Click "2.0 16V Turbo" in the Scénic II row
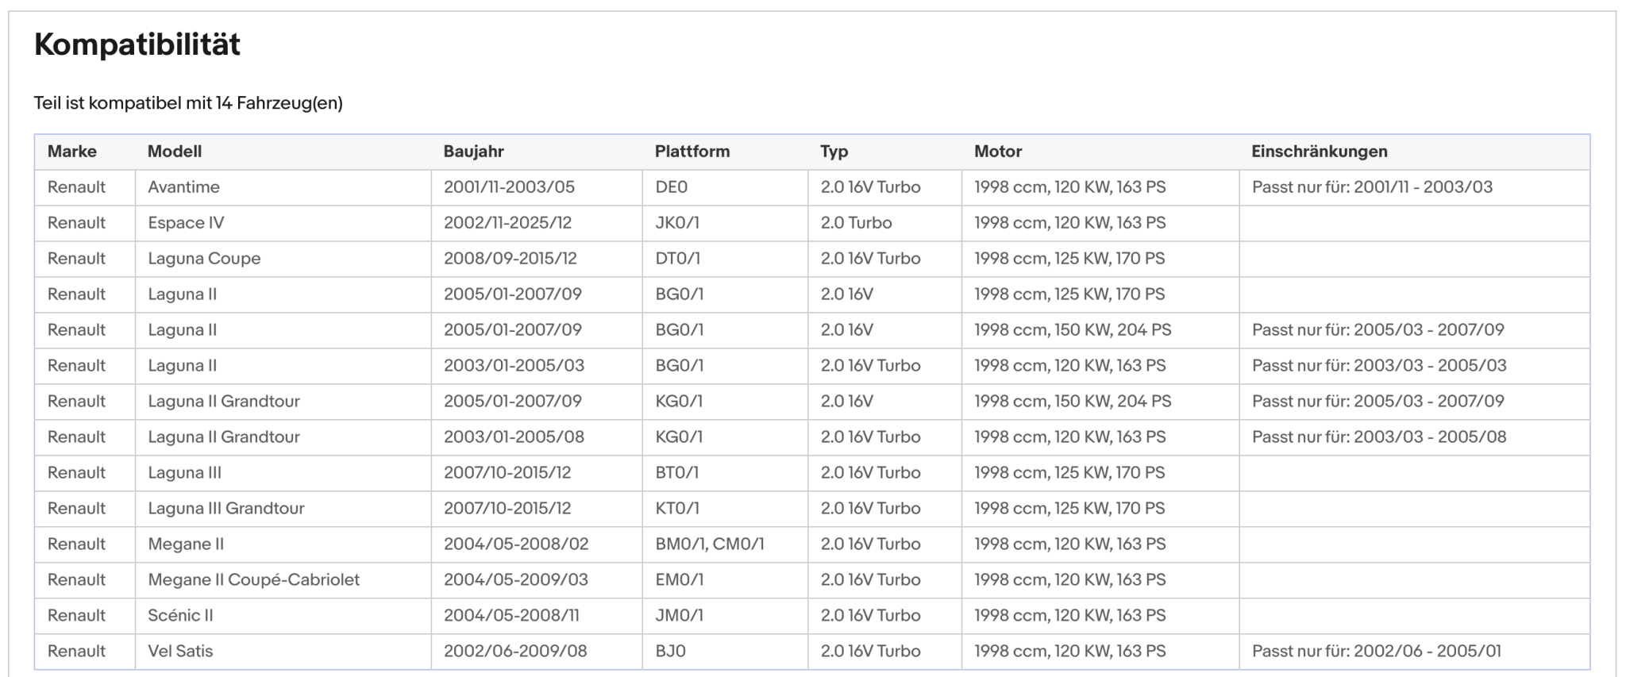The width and height of the screenshot is (1626, 677). (871, 616)
